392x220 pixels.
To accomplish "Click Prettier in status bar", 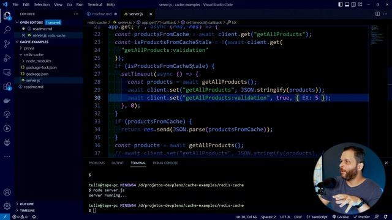I will (x=361, y=217).
